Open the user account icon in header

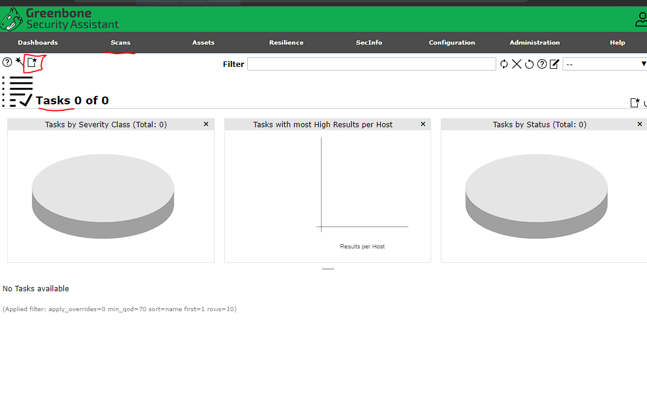[x=641, y=19]
